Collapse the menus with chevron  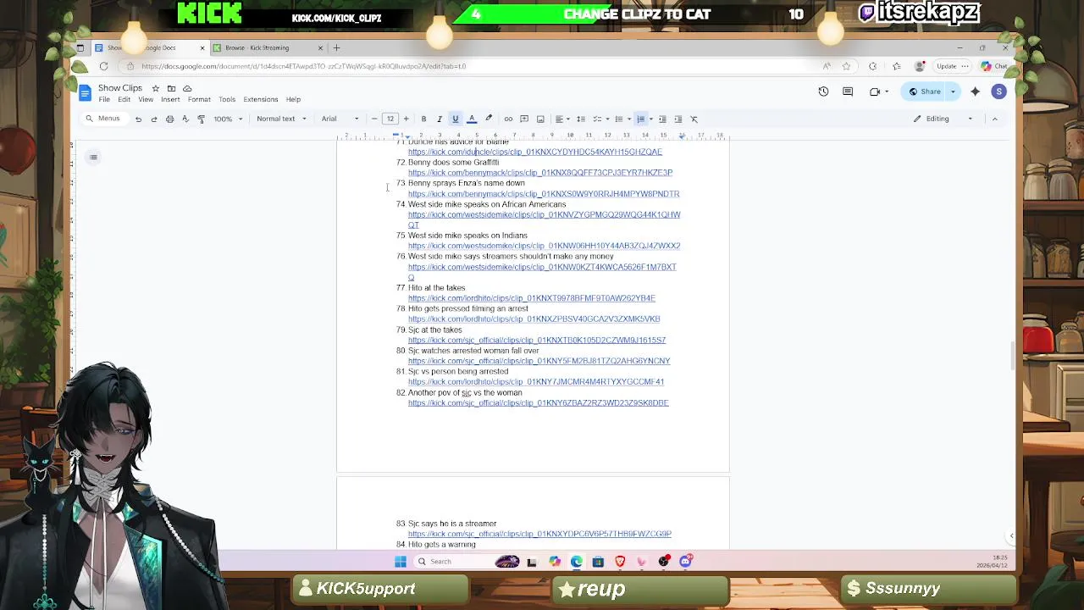pyautogui.click(x=994, y=119)
